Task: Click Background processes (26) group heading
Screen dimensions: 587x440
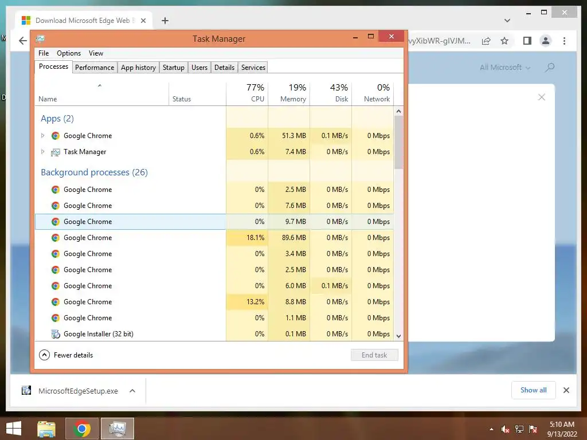Action: click(95, 172)
